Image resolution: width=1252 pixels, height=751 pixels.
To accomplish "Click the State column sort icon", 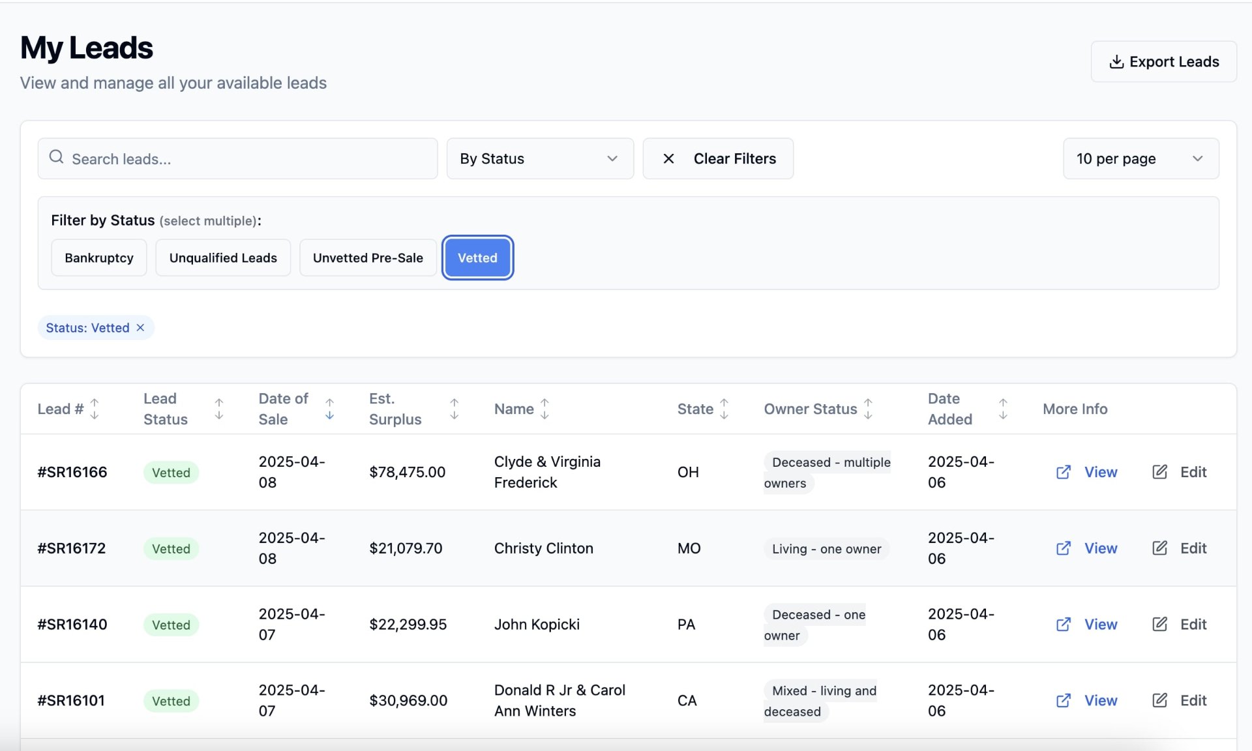I will 724,409.
